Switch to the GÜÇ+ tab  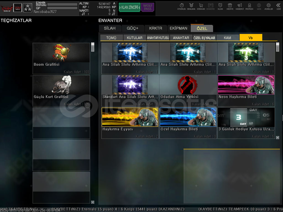coord(133,28)
